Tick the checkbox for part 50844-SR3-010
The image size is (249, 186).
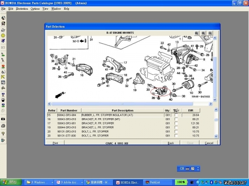click(x=176, y=127)
